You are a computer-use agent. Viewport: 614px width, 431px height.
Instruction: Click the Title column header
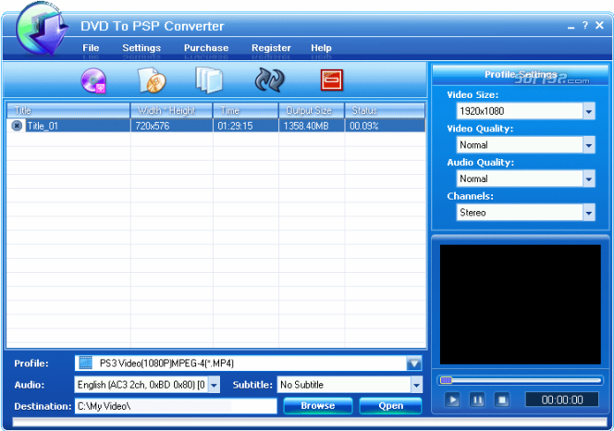coord(68,110)
